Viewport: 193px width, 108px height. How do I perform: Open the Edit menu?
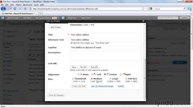pos(7,5)
